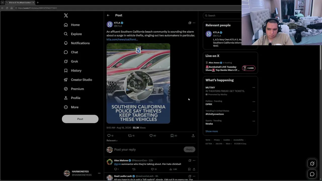Open the Southern California vehicle theft image
This screenshot has height=181, width=322.
(x=138, y=83)
